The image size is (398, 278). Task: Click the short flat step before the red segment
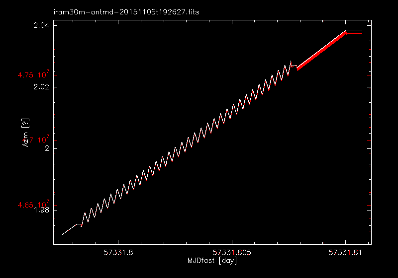(294, 66)
